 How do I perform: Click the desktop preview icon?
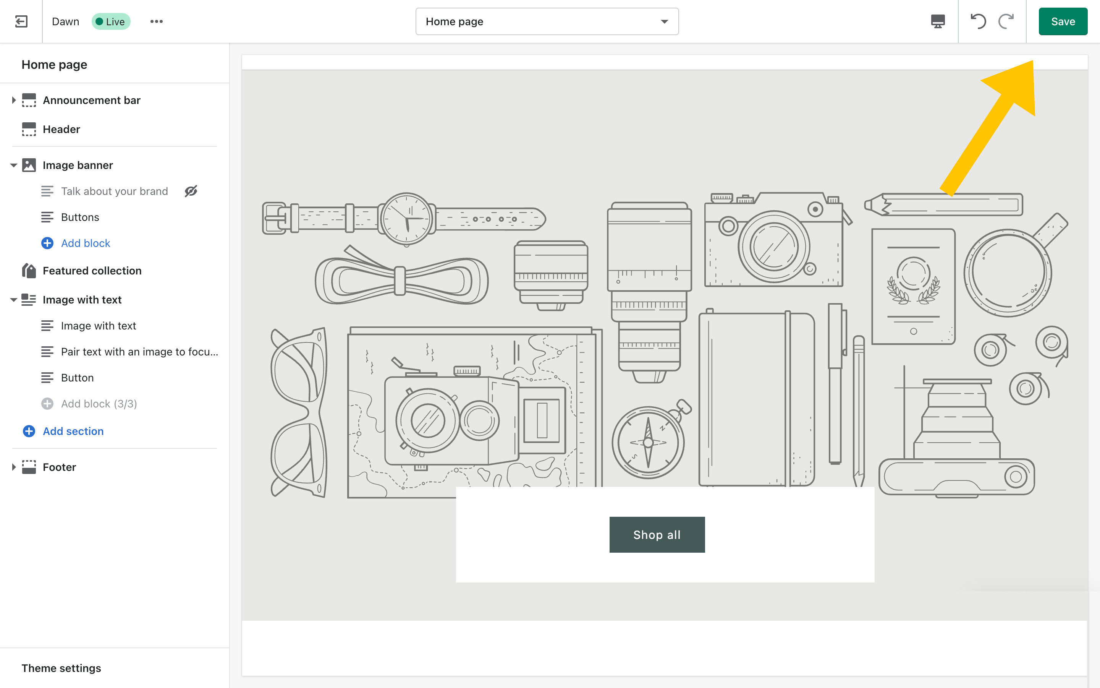pos(938,21)
